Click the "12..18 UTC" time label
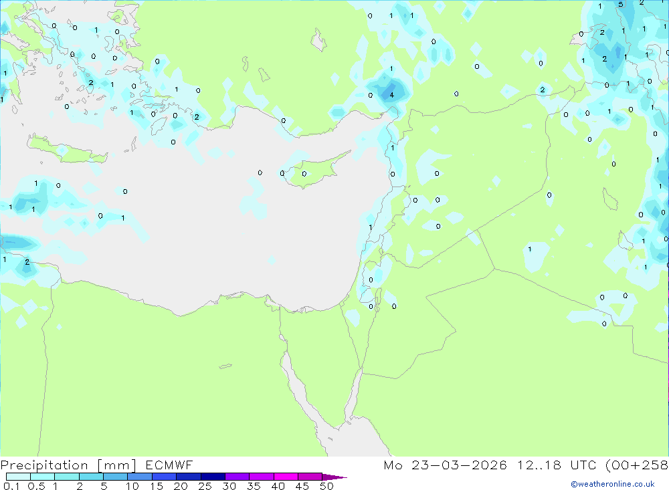This screenshot has width=669, height=490. tap(557, 465)
